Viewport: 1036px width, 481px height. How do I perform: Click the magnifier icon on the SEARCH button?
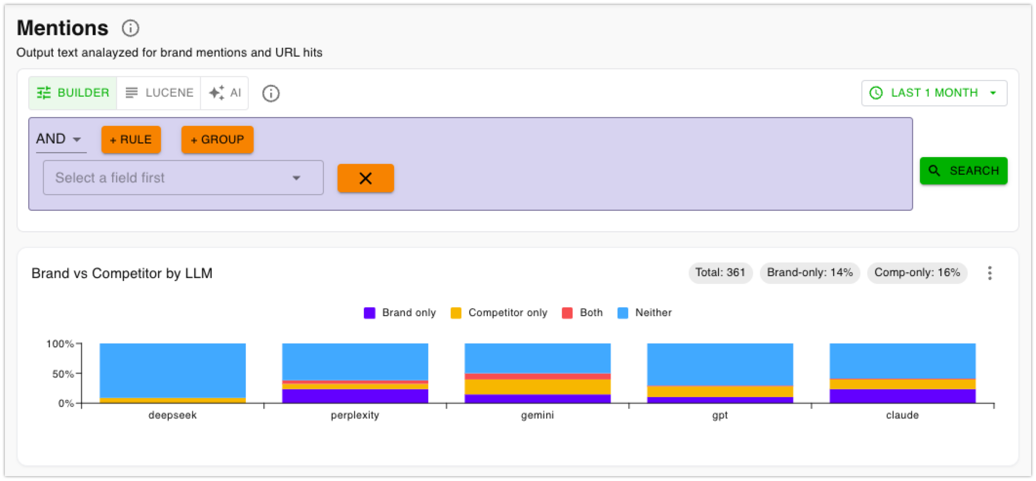[x=935, y=171]
